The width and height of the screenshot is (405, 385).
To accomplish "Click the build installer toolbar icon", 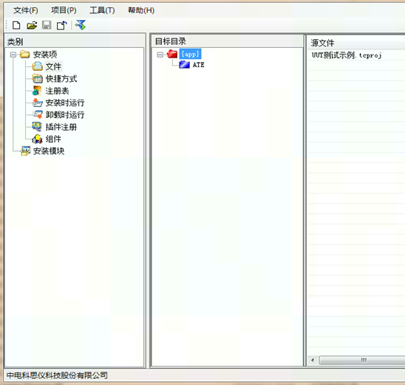I will tap(81, 25).
